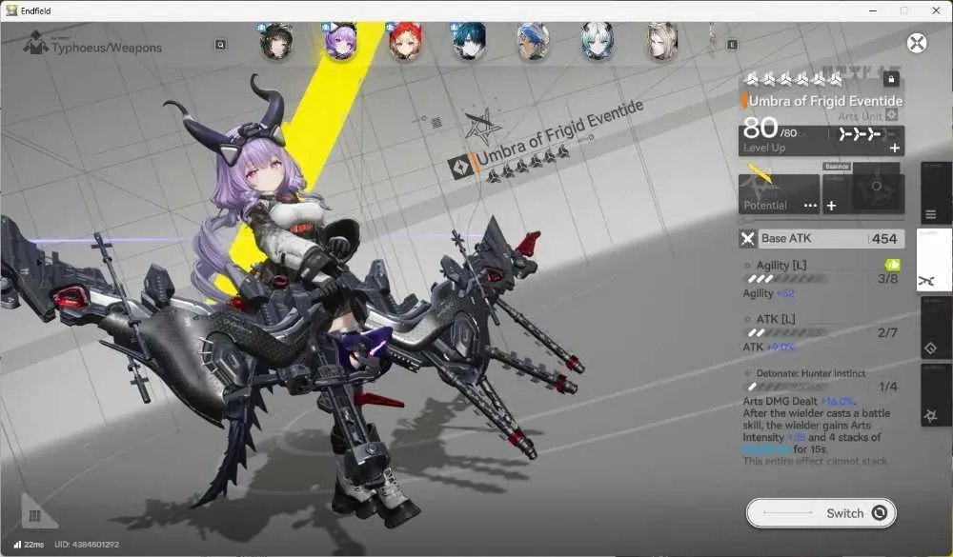Toggle the weapon lock icon
Screen dimensions: 953x557
point(891,79)
